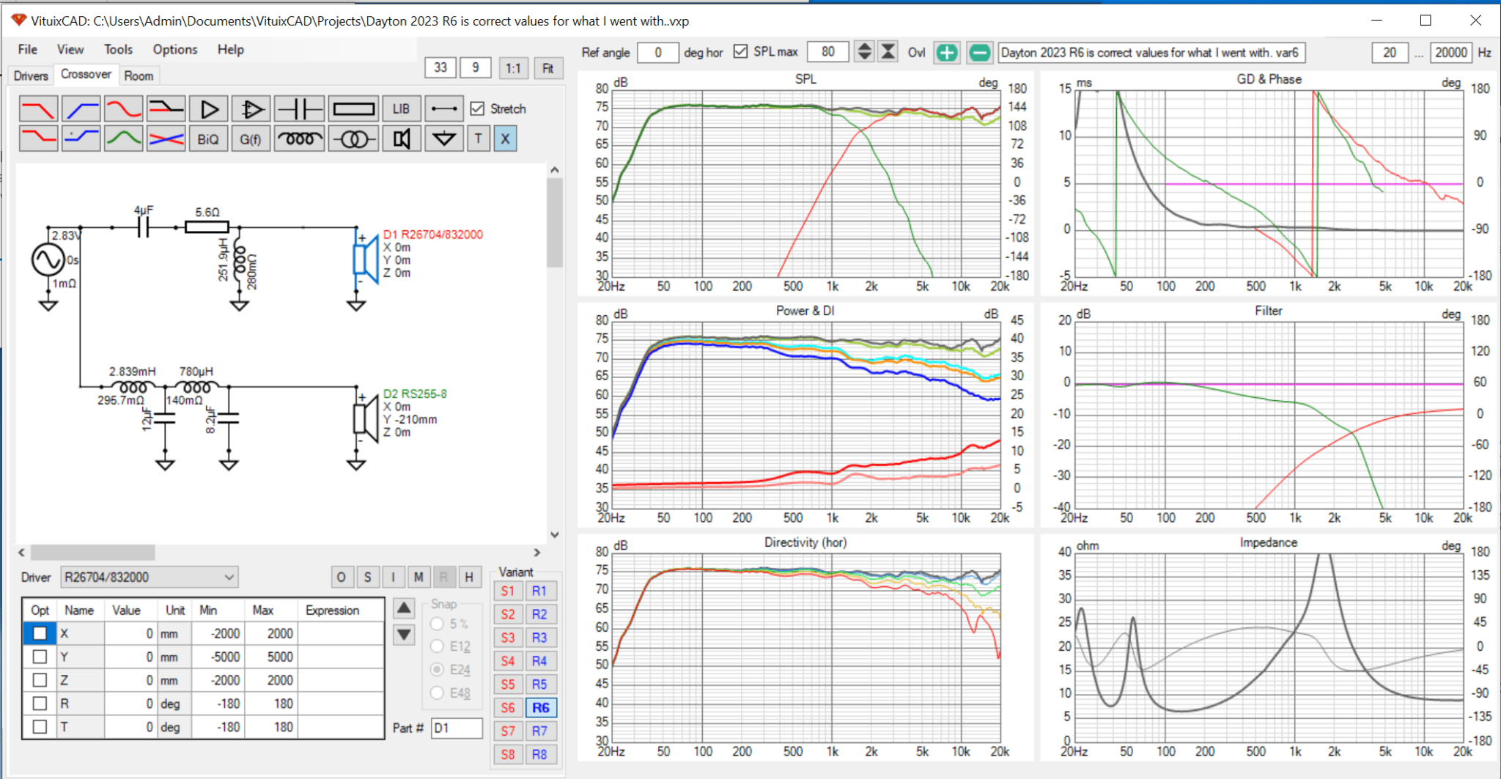
Task: Click the highlighted X crossover button
Action: [505, 139]
